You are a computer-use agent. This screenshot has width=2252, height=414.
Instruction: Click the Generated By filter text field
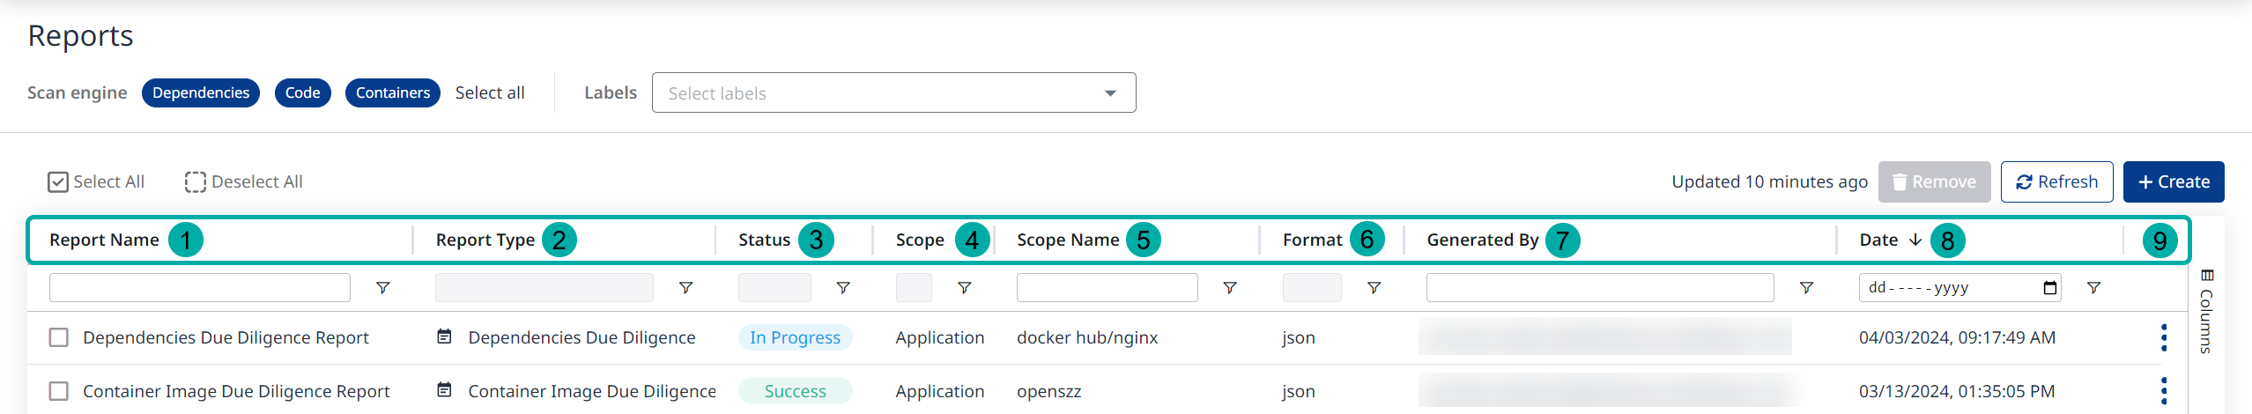pyautogui.click(x=1599, y=288)
